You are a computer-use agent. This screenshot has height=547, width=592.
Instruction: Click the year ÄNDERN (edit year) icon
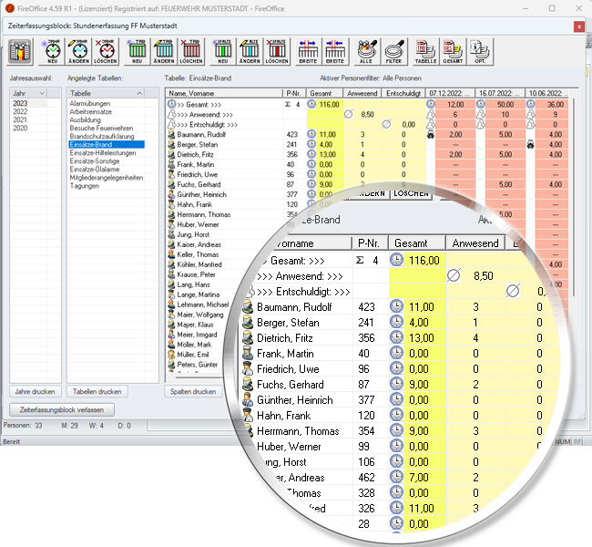(78, 51)
